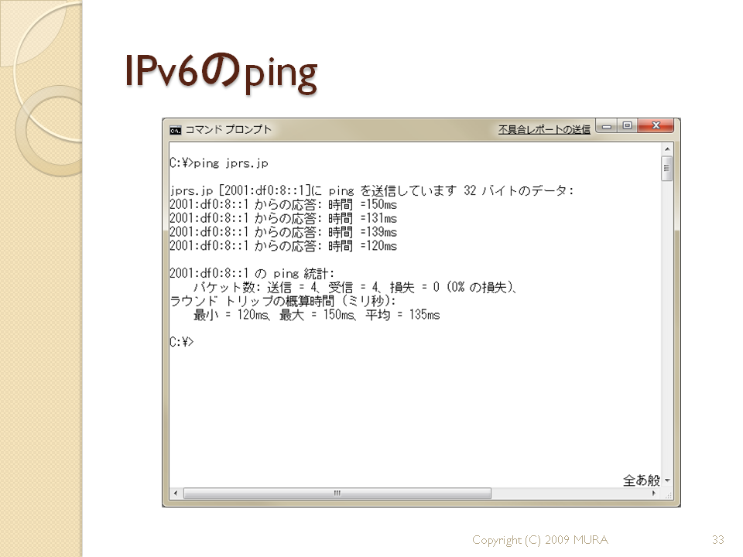Click the command prompt system menu icon
Viewport: 743px width, 557px height.
point(175,130)
